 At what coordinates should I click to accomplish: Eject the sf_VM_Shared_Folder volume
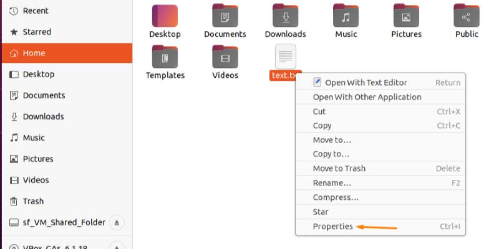(117, 222)
